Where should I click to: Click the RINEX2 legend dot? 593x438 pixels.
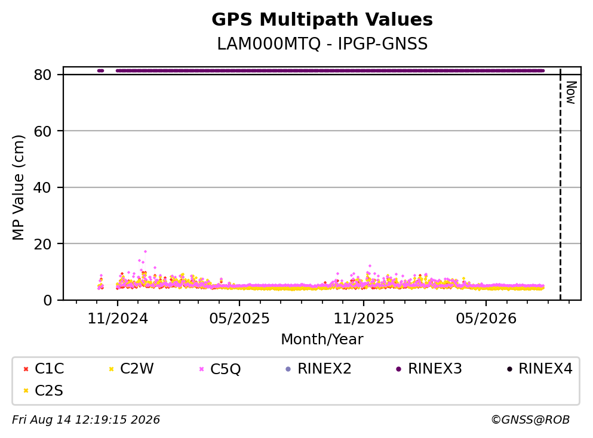[288, 369]
